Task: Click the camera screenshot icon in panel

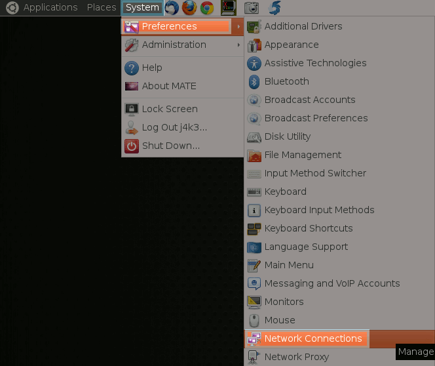Action: [251, 8]
